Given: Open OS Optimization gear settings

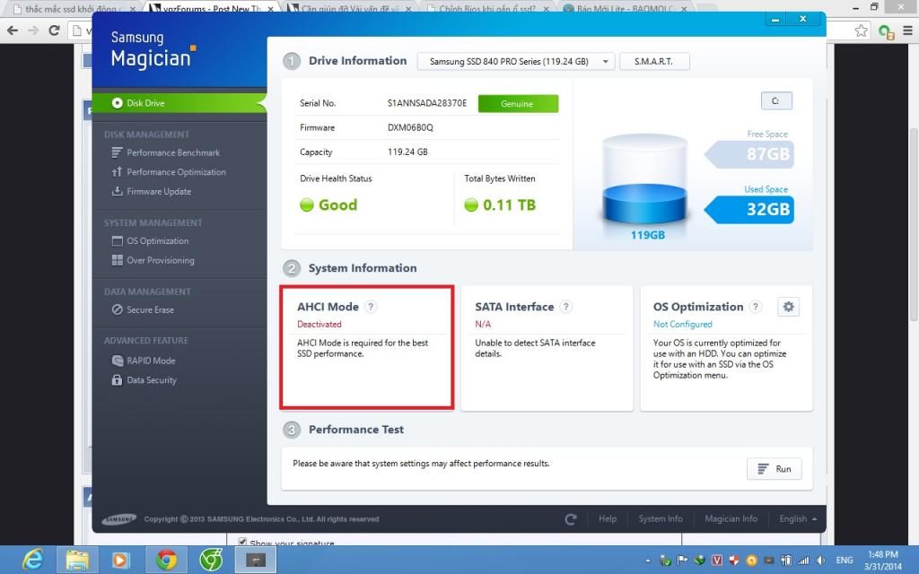Looking at the screenshot, I should [788, 307].
